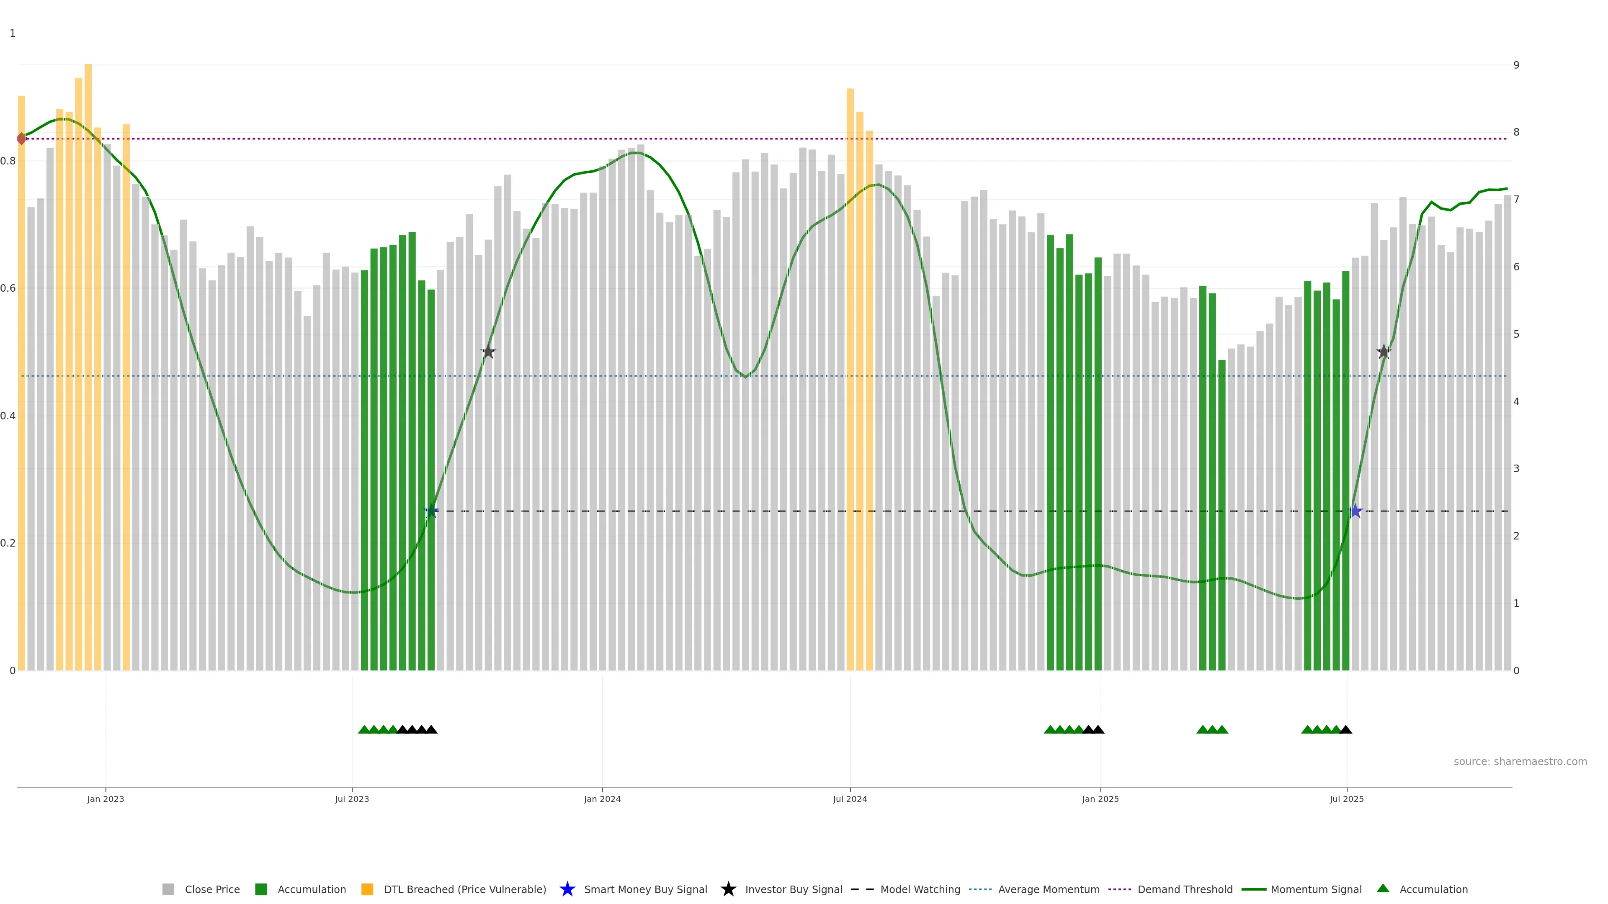The width and height of the screenshot is (1608, 904).
Task: Click the black star marker in late 2023
Action: [488, 352]
